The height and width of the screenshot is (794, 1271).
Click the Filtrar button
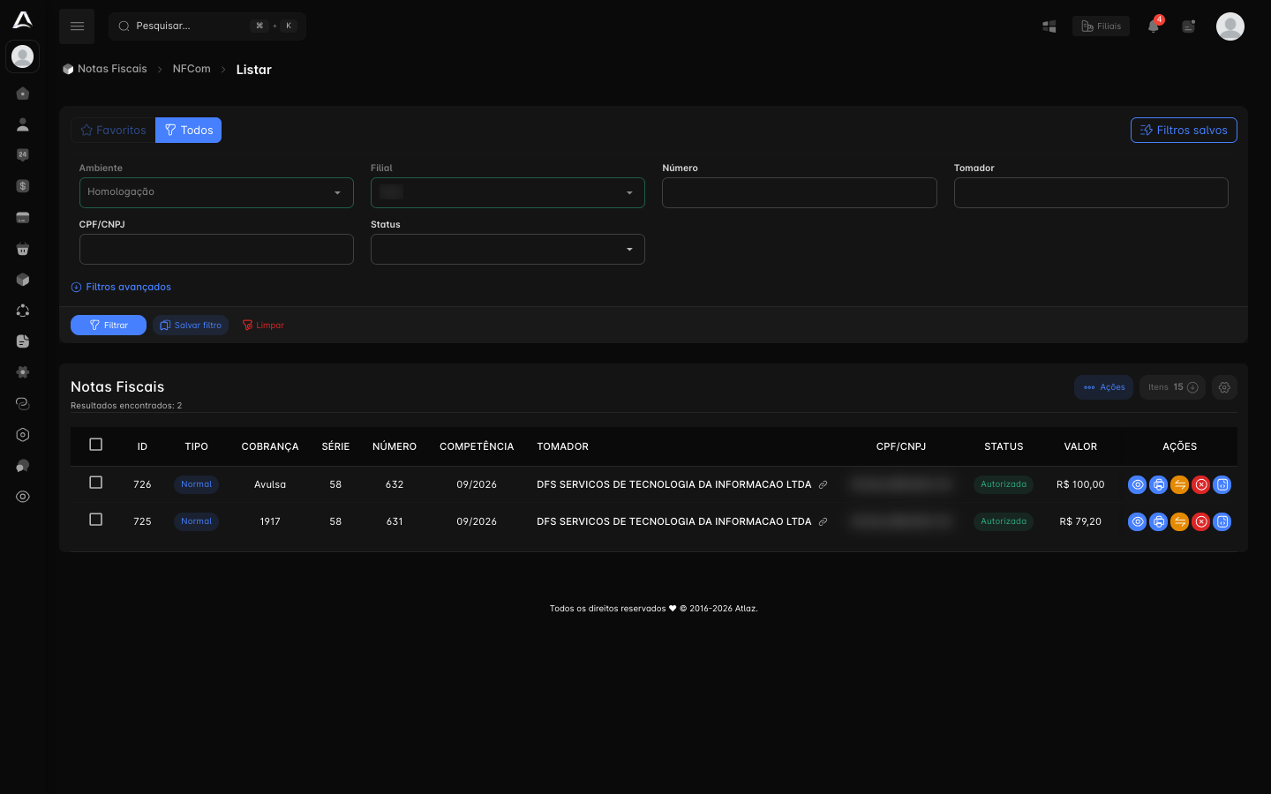click(x=109, y=325)
